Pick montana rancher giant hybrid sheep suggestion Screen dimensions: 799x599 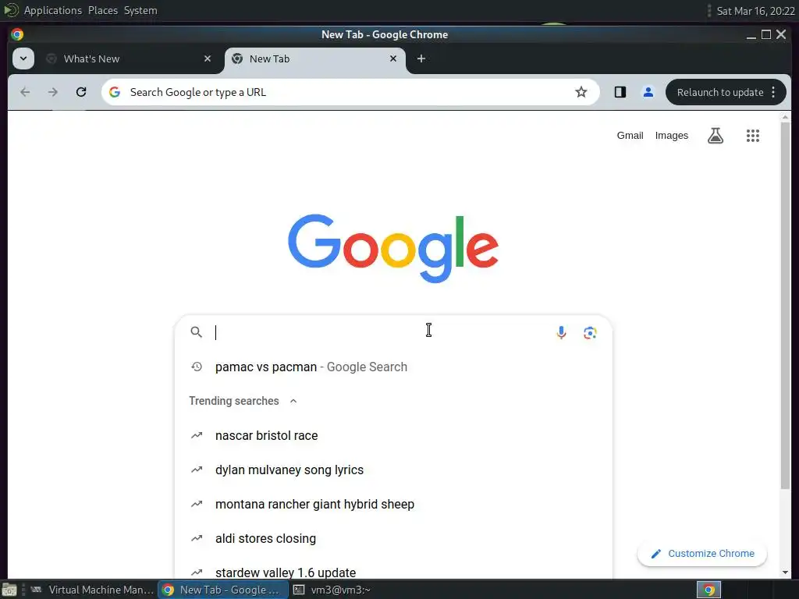(393, 505)
